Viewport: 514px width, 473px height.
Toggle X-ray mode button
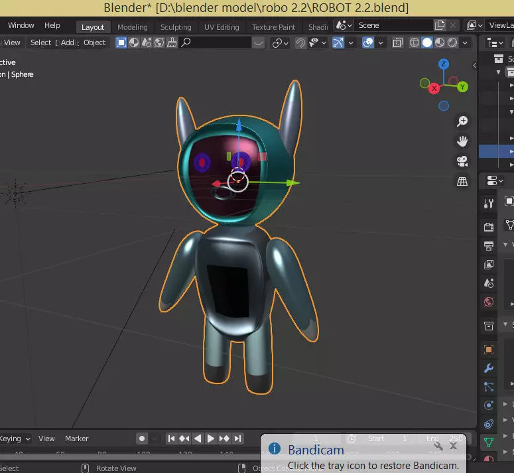tap(397, 42)
